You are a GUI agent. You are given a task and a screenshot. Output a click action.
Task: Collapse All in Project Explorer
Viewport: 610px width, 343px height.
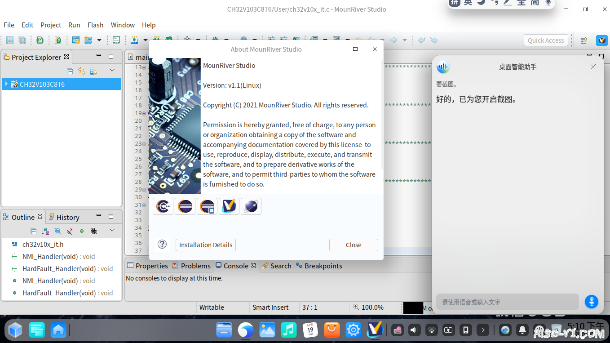tap(70, 71)
